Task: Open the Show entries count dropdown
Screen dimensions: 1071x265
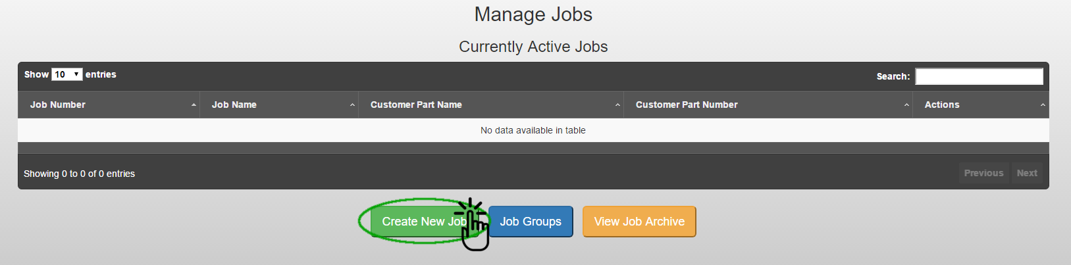Action: [67, 74]
